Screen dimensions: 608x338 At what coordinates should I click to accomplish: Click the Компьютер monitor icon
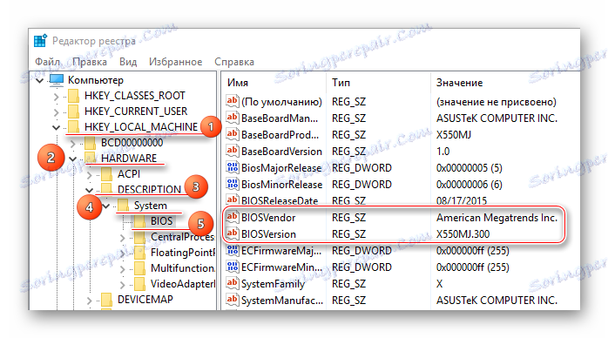[57, 80]
